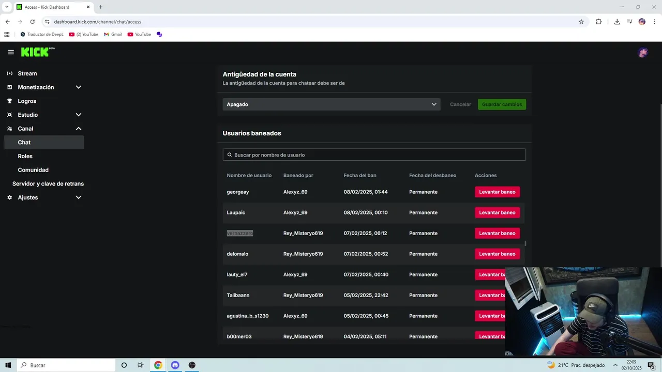
Task: Lift the ban for Laupaic
Action: [497, 212]
